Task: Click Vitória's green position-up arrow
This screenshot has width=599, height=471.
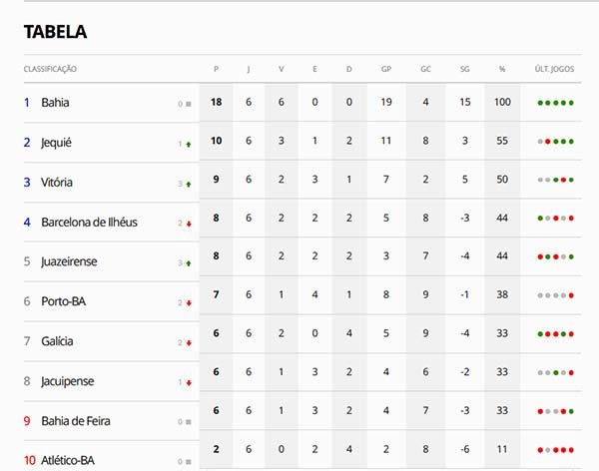Action: pyautogui.click(x=188, y=184)
